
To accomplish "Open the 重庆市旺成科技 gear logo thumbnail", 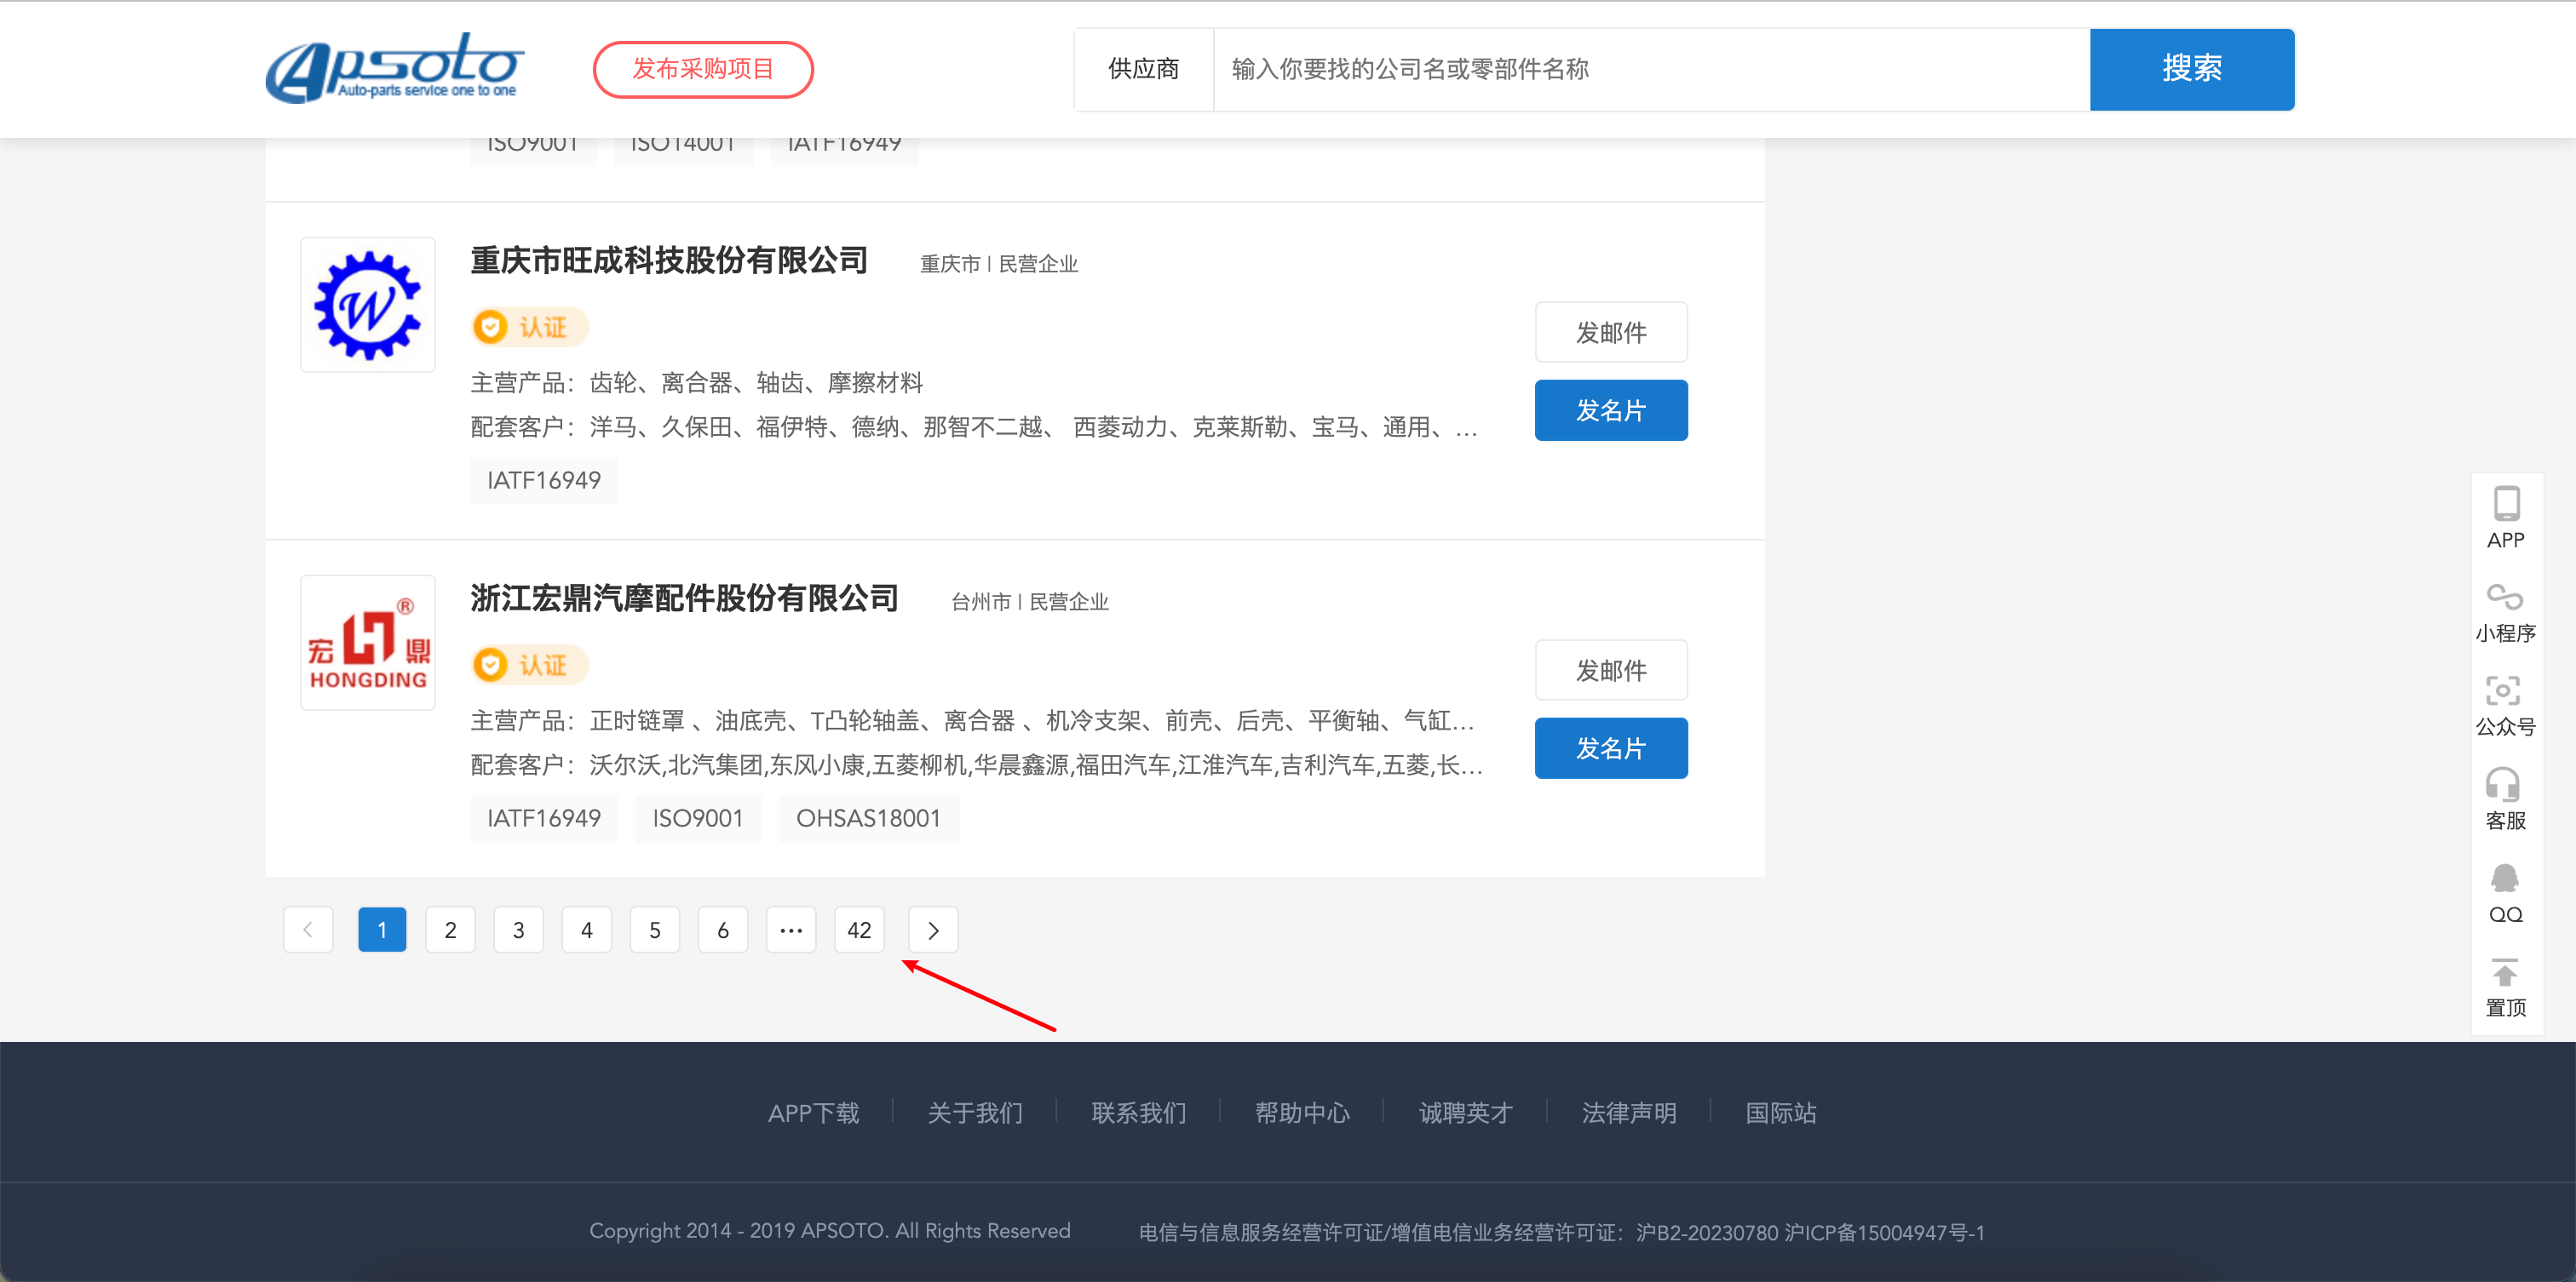I will [368, 305].
